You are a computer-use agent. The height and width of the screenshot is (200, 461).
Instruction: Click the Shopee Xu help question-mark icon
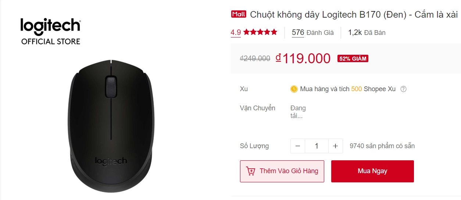[403, 89]
